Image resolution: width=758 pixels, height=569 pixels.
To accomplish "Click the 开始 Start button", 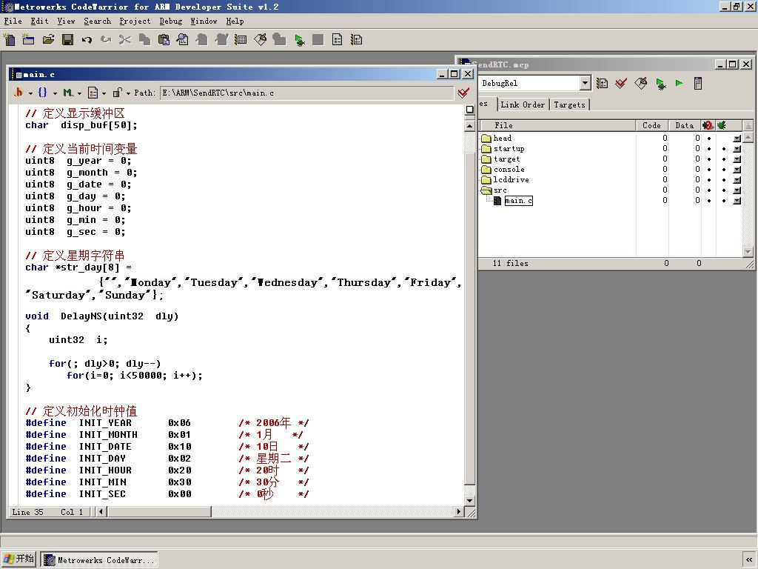I will point(19,559).
